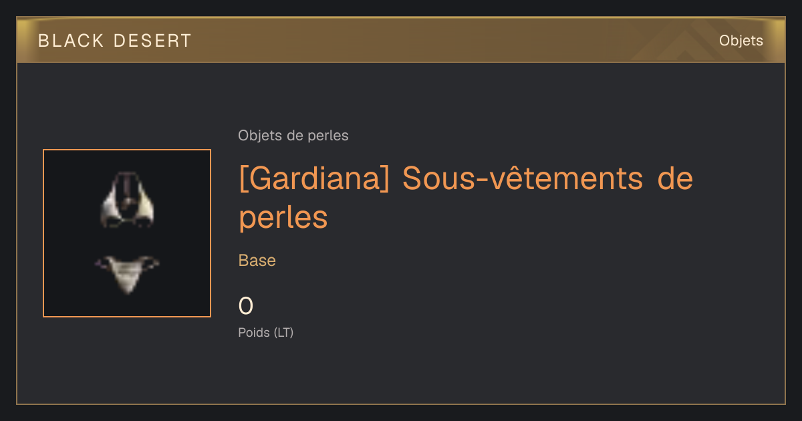This screenshot has width=802, height=421.
Task: Click empty dark area between thumbnail icons
Action: click(127, 242)
